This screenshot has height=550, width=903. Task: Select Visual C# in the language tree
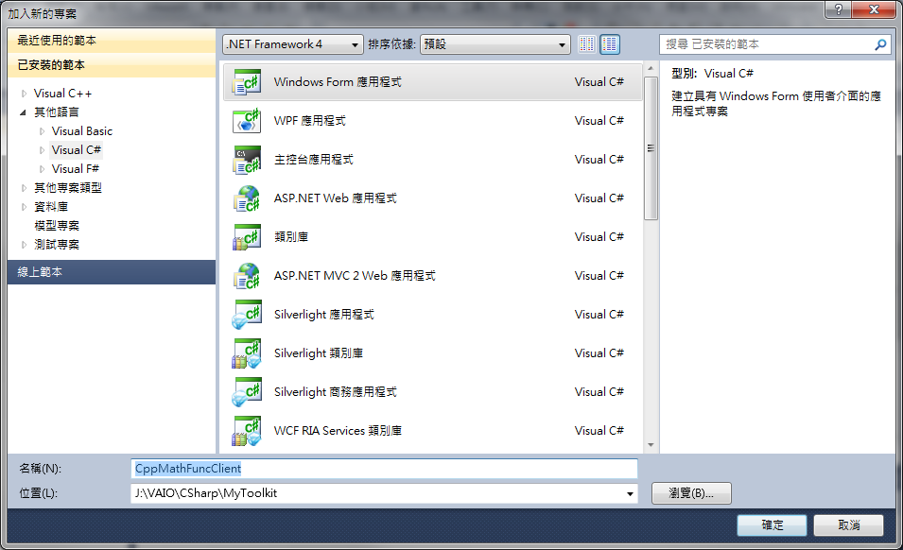point(76,150)
